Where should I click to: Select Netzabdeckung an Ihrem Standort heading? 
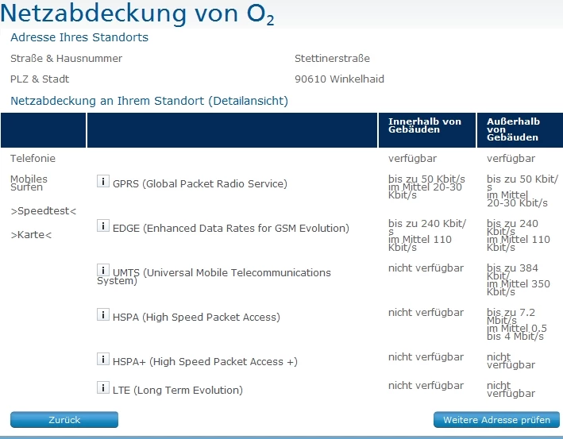[x=149, y=101]
